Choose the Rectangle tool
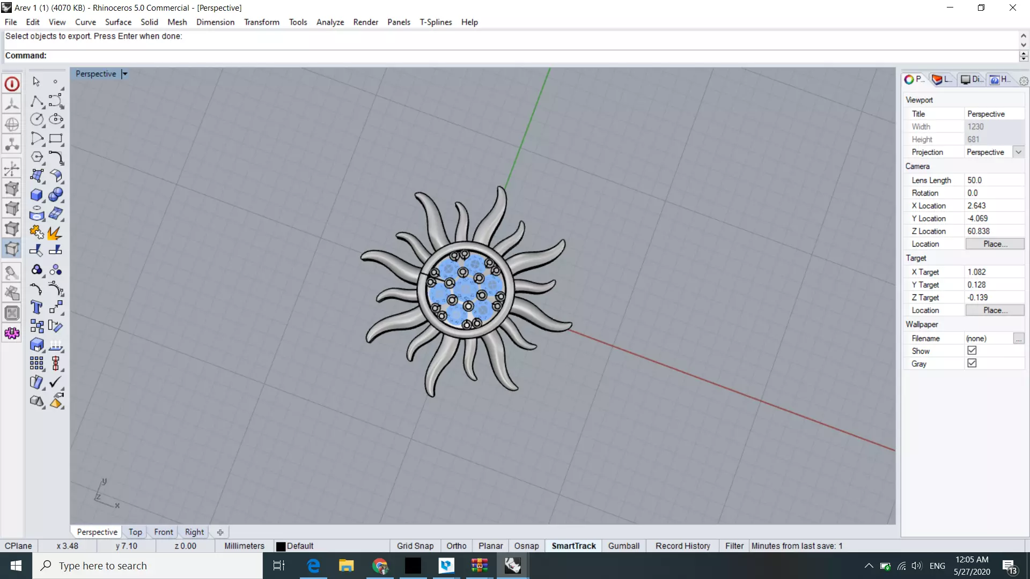 pyautogui.click(x=56, y=139)
